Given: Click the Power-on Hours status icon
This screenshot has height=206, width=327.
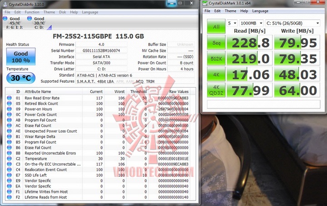Looking at the screenshot, I should 9,109.
